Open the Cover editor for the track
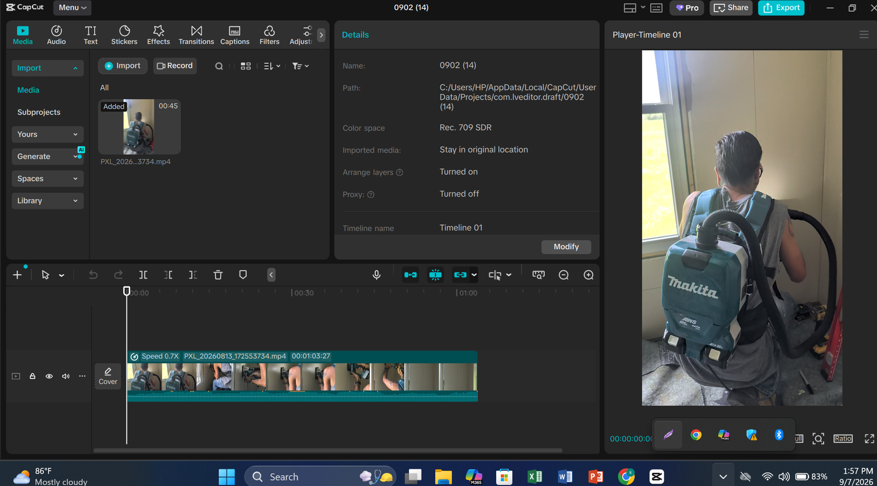Viewport: 877px width, 486px height. pos(108,376)
